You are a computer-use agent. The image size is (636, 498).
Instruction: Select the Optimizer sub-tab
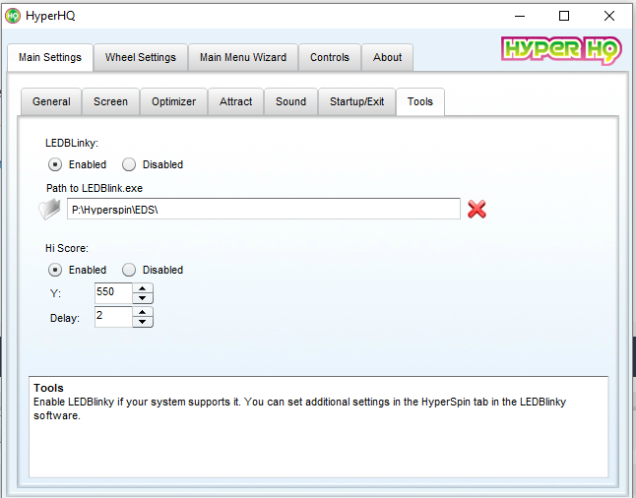173,101
